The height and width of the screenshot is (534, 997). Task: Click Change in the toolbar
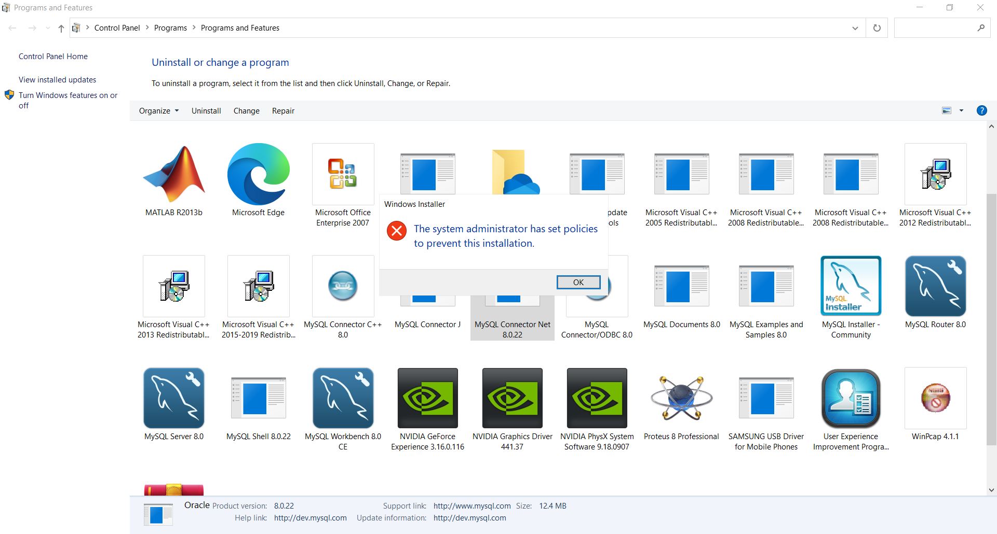point(247,111)
